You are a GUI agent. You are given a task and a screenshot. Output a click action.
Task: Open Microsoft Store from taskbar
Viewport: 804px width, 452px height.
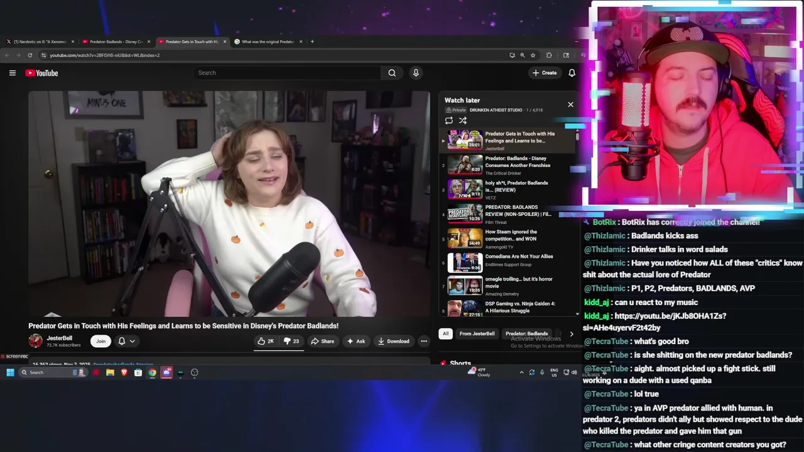click(138, 372)
